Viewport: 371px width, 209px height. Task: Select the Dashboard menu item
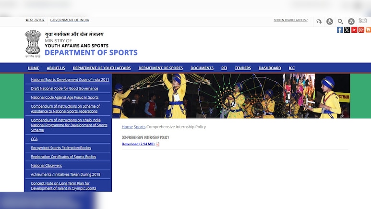coord(270,68)
